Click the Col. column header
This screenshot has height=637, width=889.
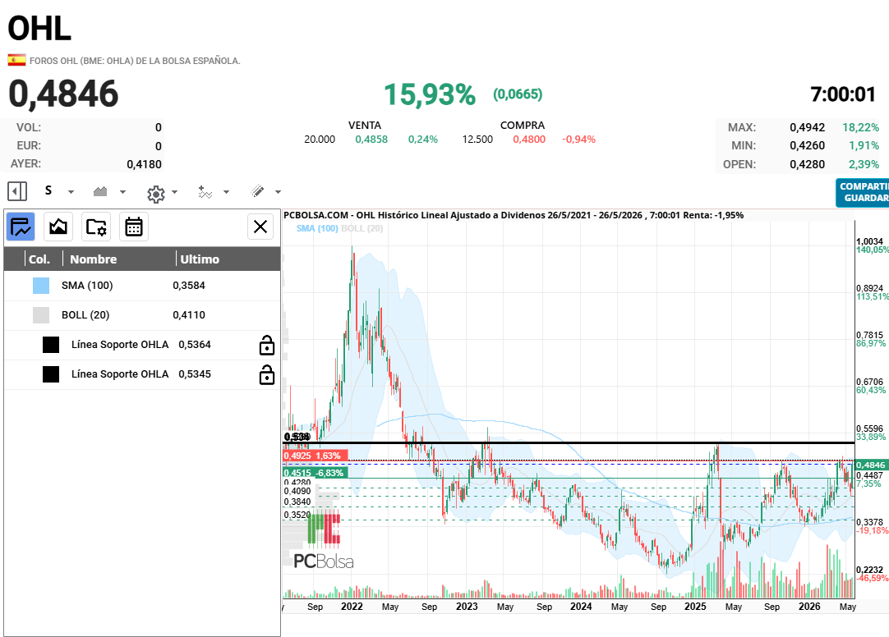tap(39, 259)
